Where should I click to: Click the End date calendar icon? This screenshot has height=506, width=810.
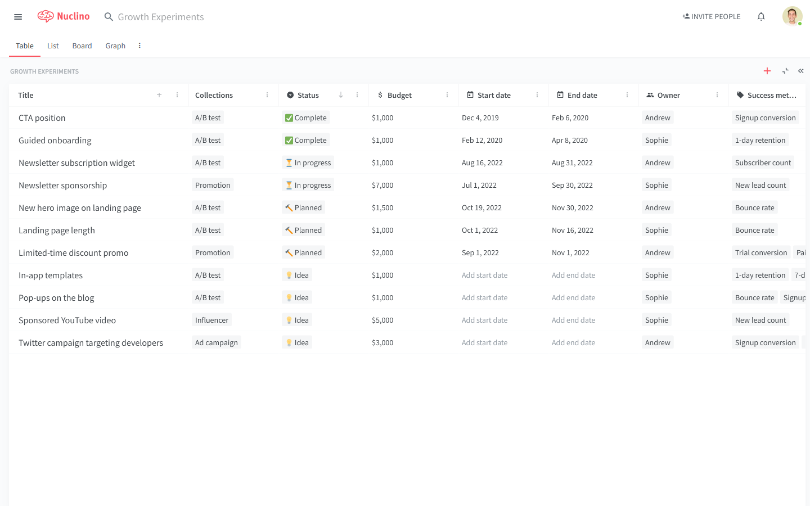tap(560, 95)
